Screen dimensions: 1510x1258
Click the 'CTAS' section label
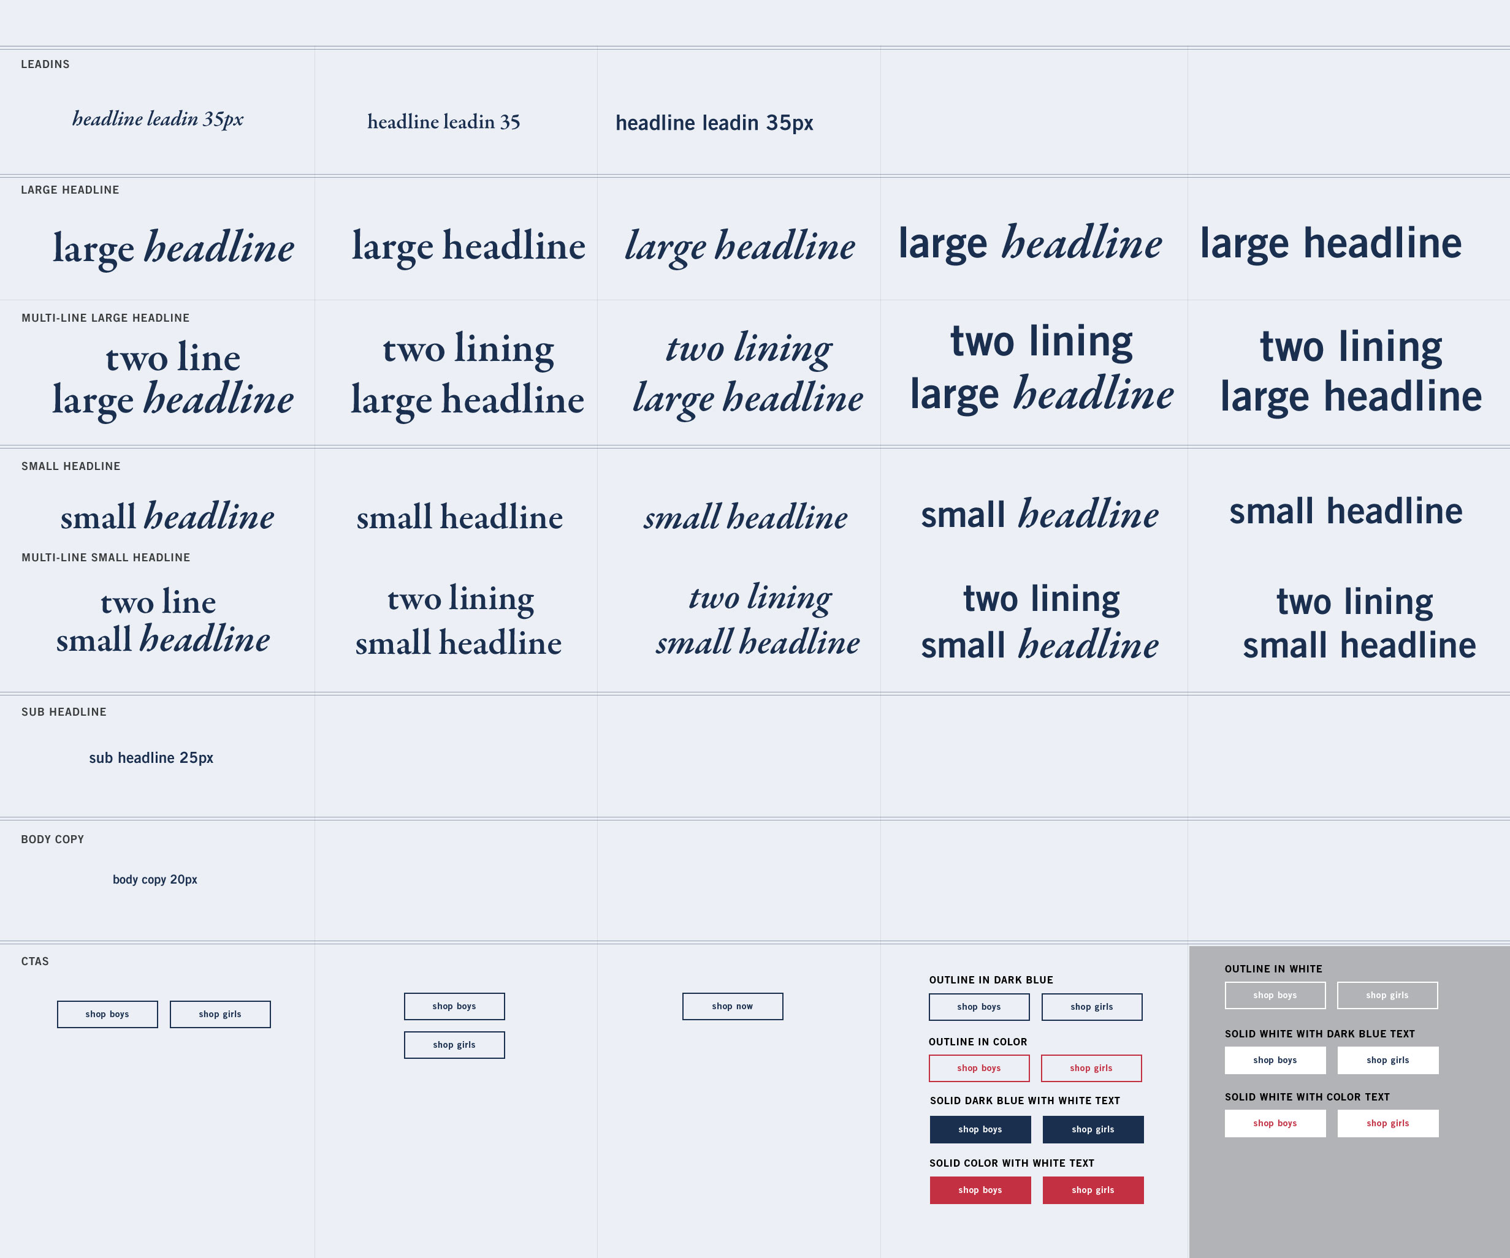coord(35,961)
